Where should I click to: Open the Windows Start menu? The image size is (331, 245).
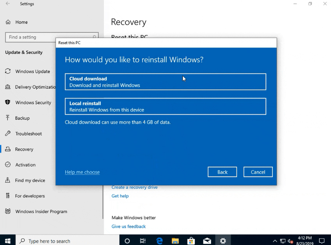(x=8, y=241)
